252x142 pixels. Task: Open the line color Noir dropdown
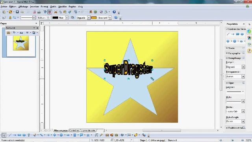click(x=67, y=18)
